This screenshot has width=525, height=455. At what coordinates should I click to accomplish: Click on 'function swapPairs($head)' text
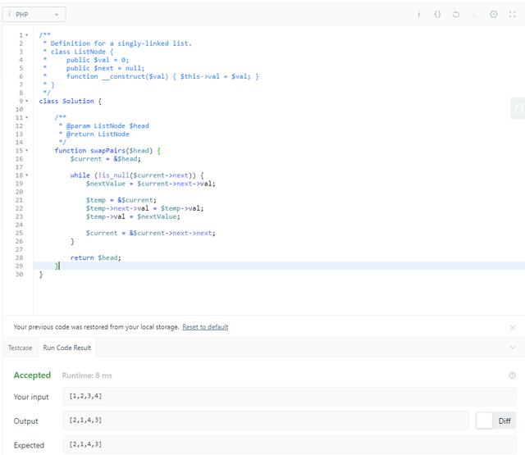(103, 151)
